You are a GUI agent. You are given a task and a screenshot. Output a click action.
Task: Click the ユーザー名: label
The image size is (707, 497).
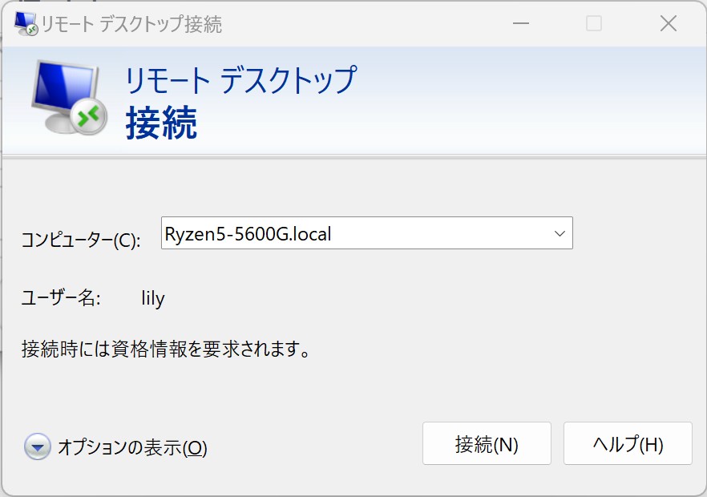61,298
